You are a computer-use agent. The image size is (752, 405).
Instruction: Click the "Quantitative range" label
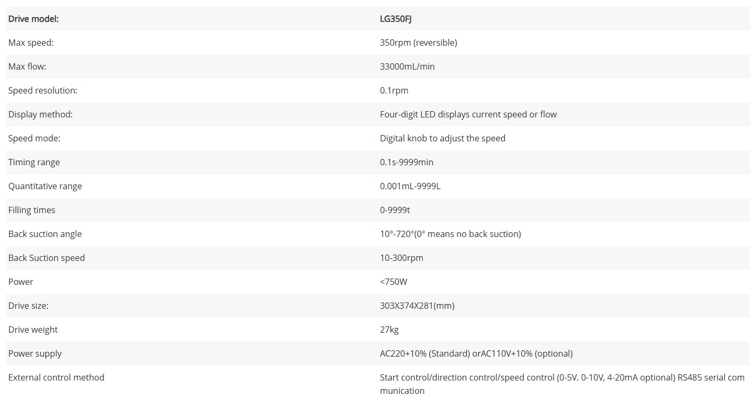[x=45, y=186]
